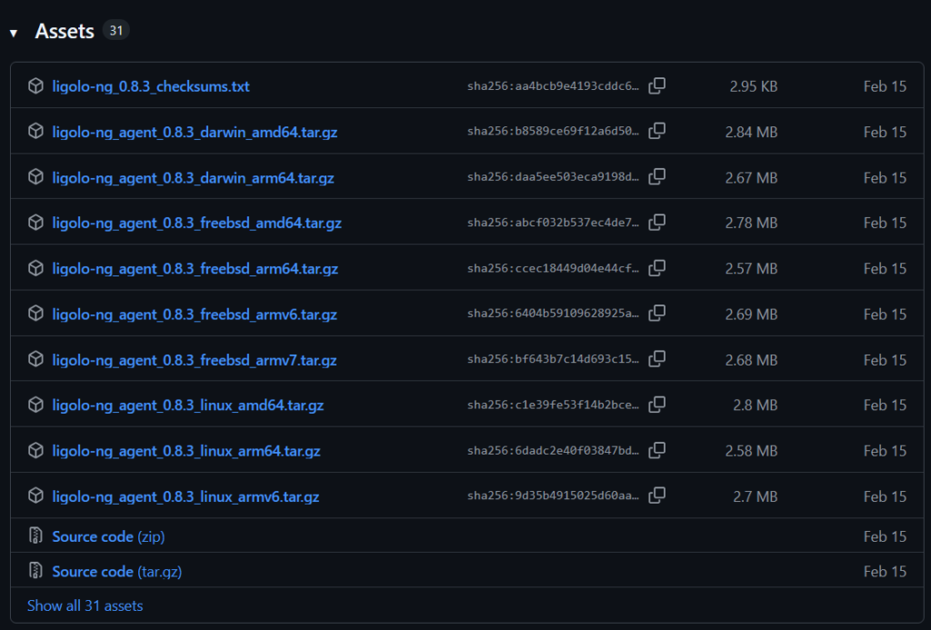The image size is (931, 630).
Task: Copy hash for linux_amd64 agent archive
Action: (x=656, y=405)
